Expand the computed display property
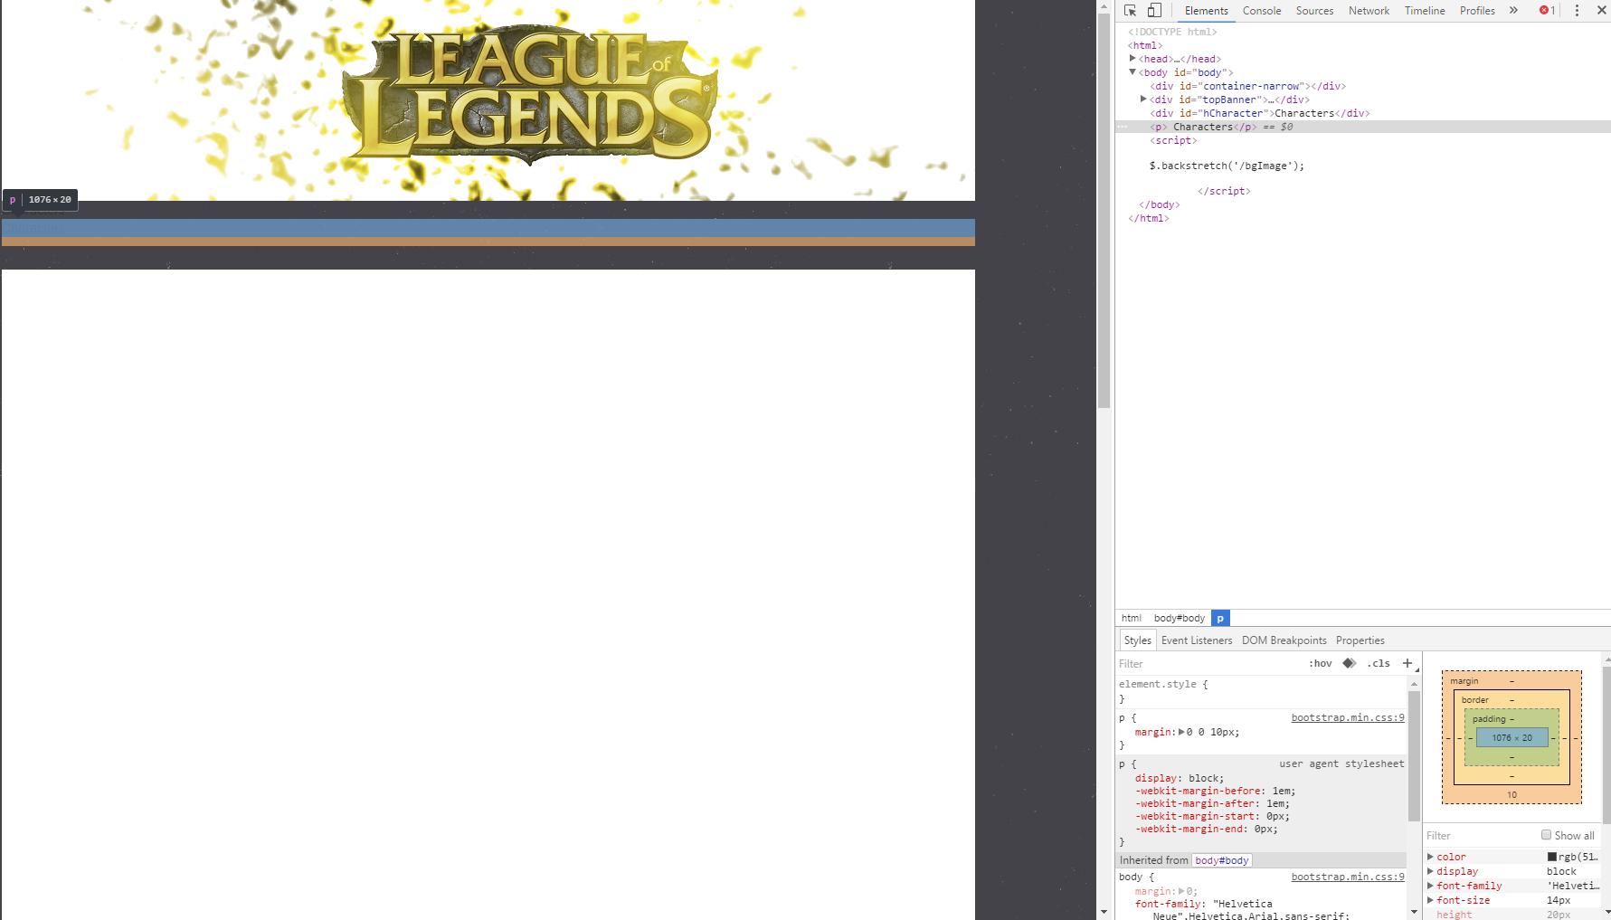1611x920 pixels. pos(1430,871)
